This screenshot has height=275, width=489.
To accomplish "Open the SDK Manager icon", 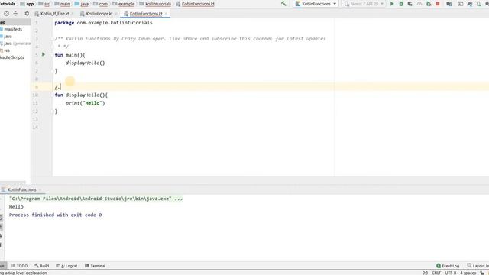I will click(487, 4).
